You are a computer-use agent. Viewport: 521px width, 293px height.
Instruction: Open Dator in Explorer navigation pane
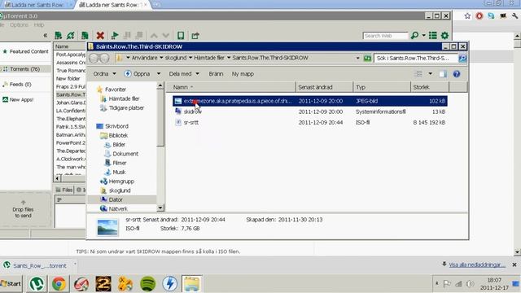point(116,199)
